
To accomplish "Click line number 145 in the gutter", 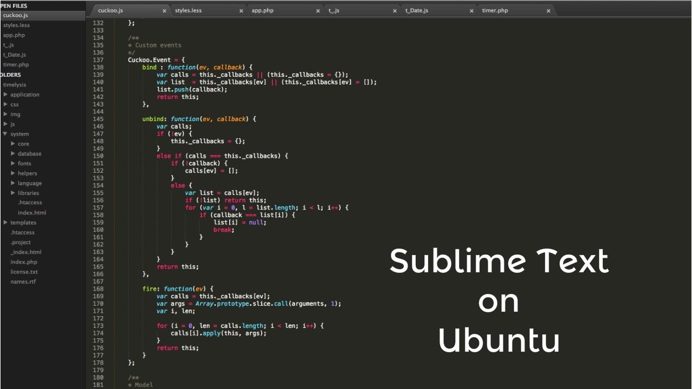I will (98, 119).
